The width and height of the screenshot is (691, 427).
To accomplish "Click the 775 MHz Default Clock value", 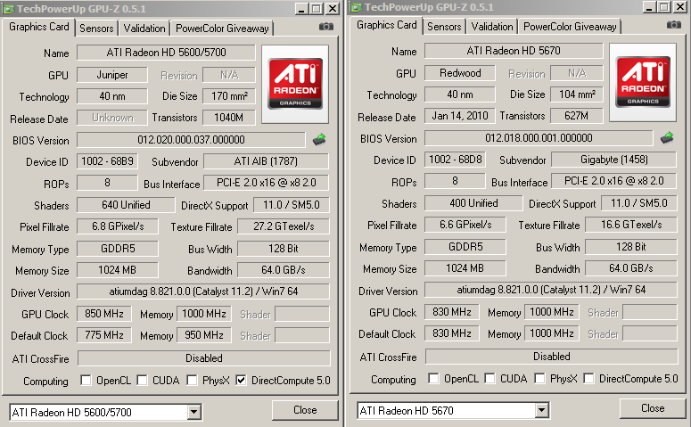I will click(x=104, y=335).
